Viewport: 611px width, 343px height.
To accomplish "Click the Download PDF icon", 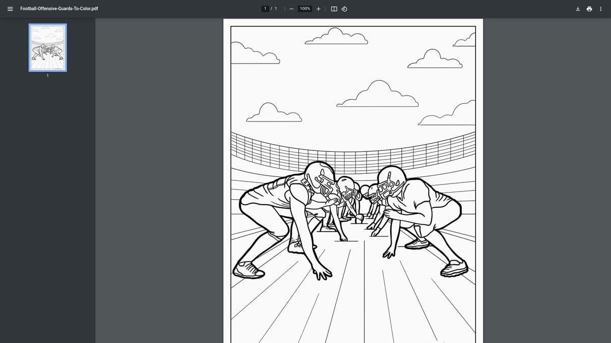I will [x=577, y=9].
